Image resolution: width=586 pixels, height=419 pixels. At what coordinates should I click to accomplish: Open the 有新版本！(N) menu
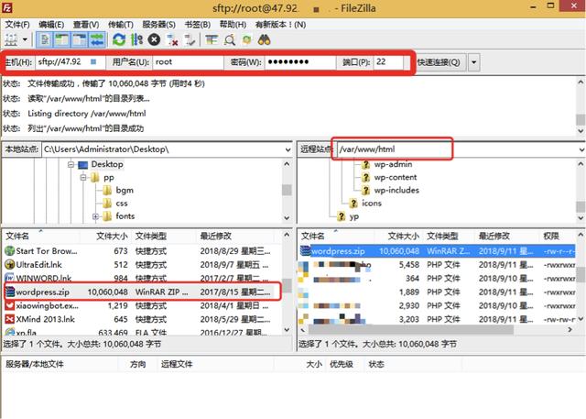coord(280,25)
